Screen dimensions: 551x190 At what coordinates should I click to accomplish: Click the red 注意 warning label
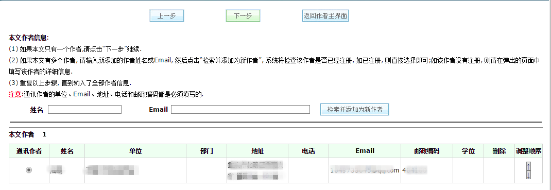pyautogui.click(x=15, y=94)
